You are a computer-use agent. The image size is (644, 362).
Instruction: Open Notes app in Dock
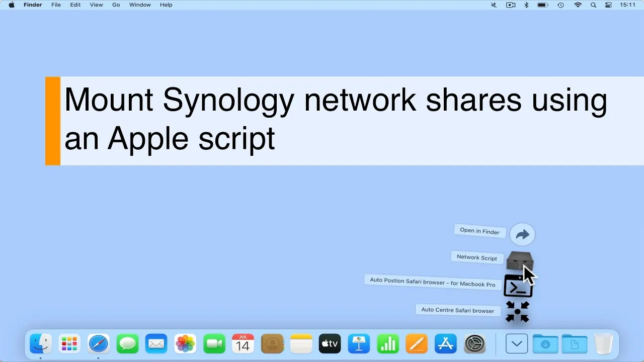click(x=301, y=344)
